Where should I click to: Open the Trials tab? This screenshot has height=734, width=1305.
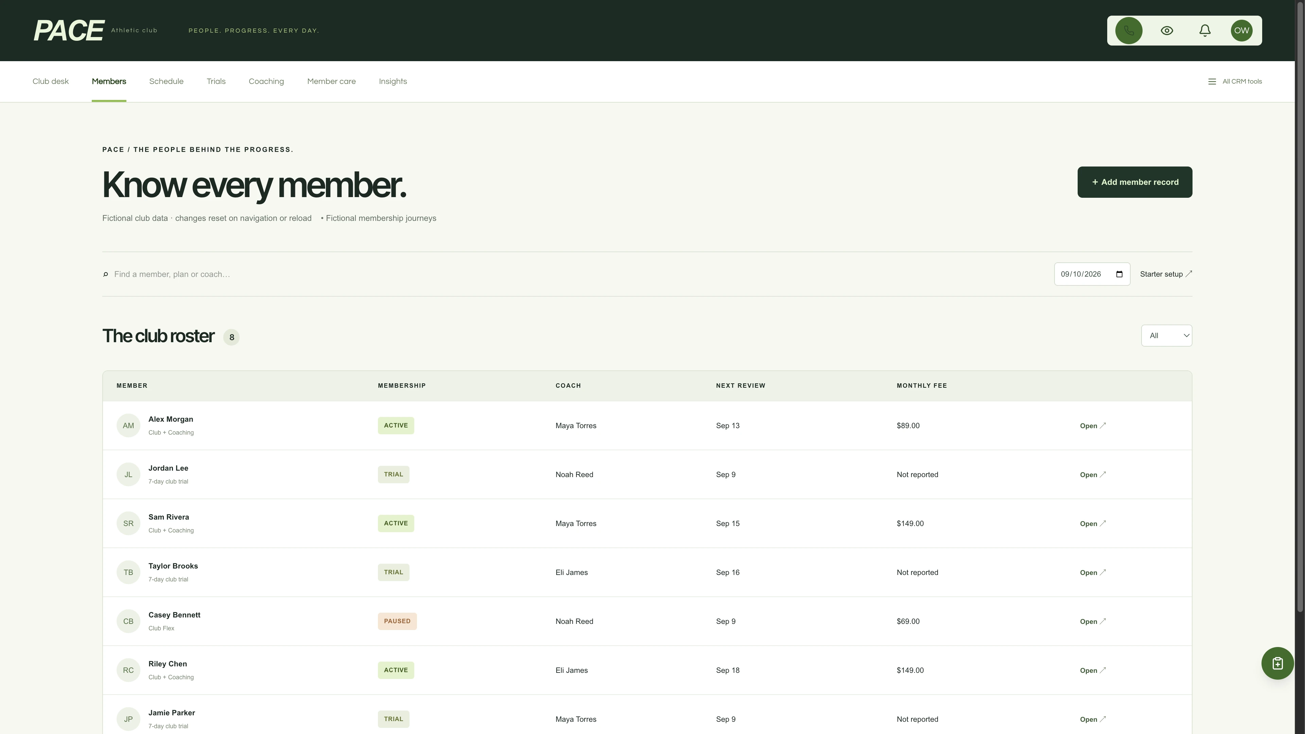pyautogui.click(x=216, y=82)
